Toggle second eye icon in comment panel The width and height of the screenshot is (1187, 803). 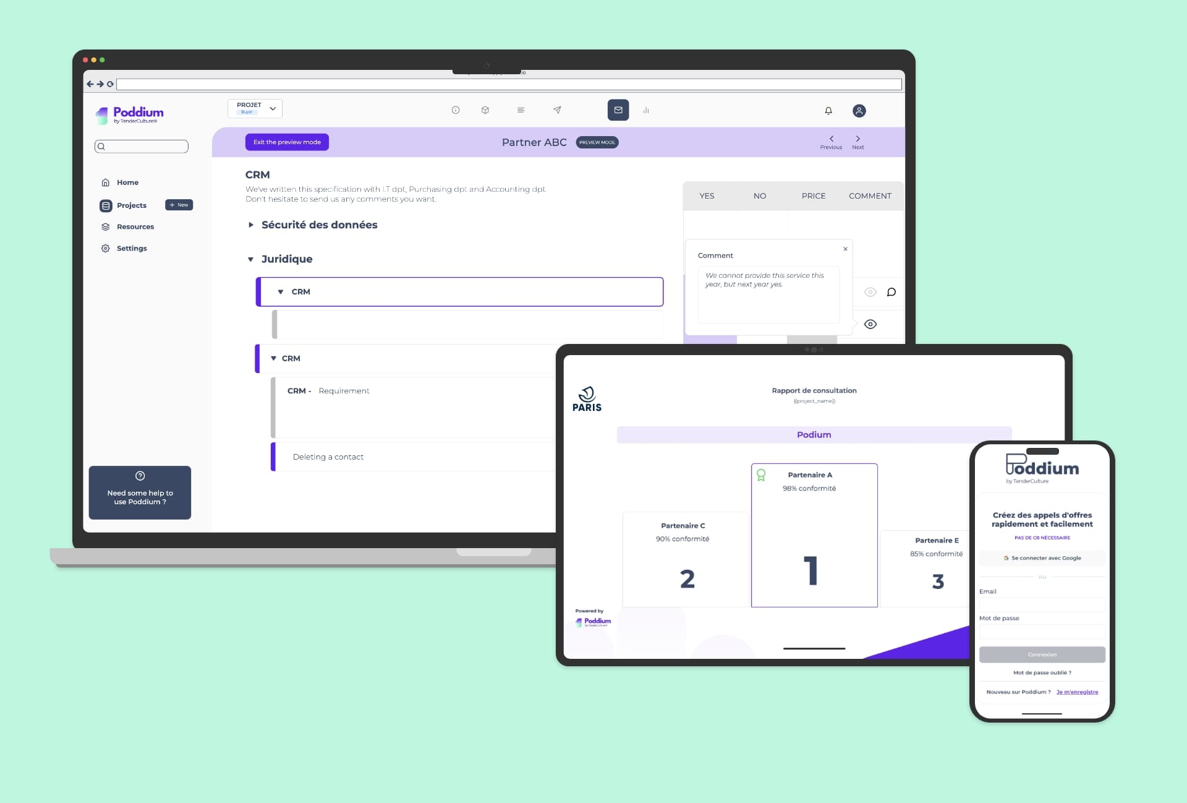pos(870,324)
